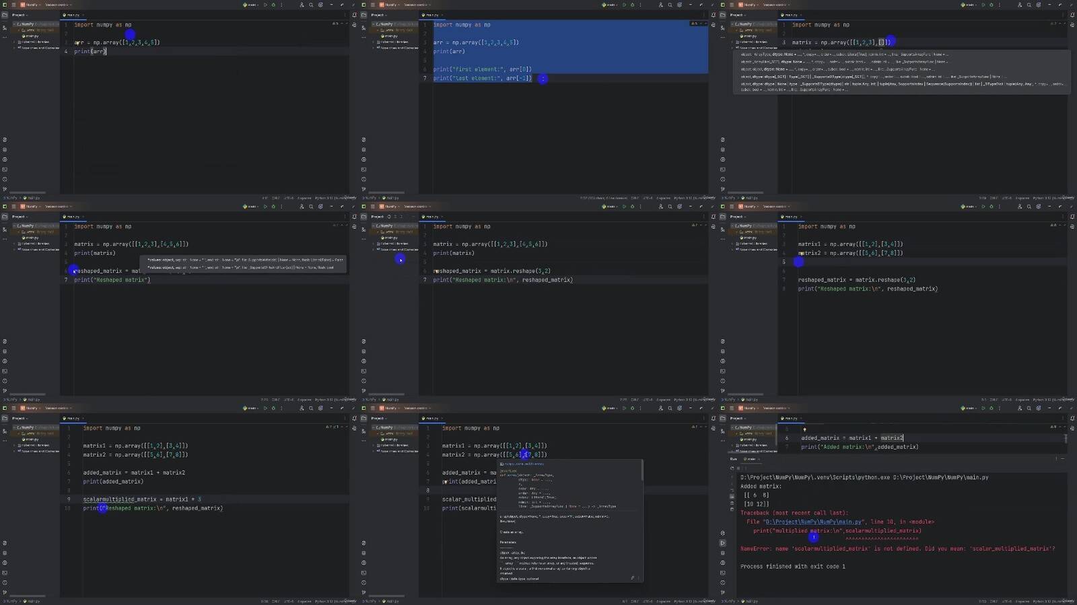Open Search Everywhere in the autocomplete popup frame
The width and height of the screenshot is (1077, 605).
click(1029, 5)
